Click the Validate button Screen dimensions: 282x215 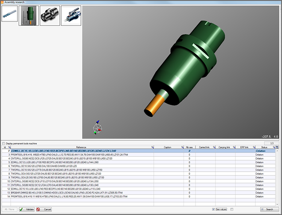click(x=27, y=209)
